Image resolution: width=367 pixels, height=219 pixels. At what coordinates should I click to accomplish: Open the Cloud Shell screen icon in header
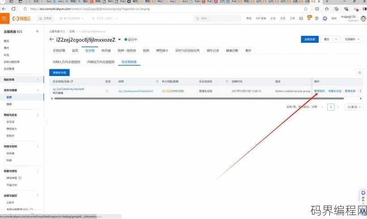(301, 18)
